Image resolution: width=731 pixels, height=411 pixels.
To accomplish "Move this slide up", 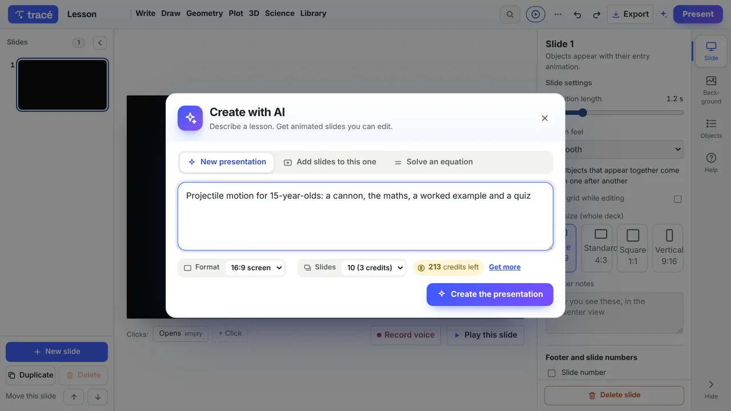I will [x=74, y=397].
